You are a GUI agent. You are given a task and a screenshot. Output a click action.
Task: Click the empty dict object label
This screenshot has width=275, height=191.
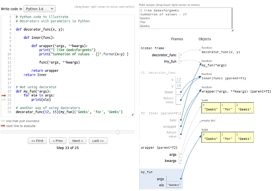pos(208,121)
